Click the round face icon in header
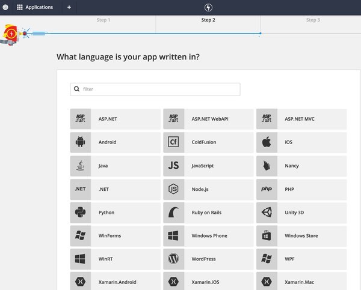Screen dimensions: 361x290 point(5,7)
